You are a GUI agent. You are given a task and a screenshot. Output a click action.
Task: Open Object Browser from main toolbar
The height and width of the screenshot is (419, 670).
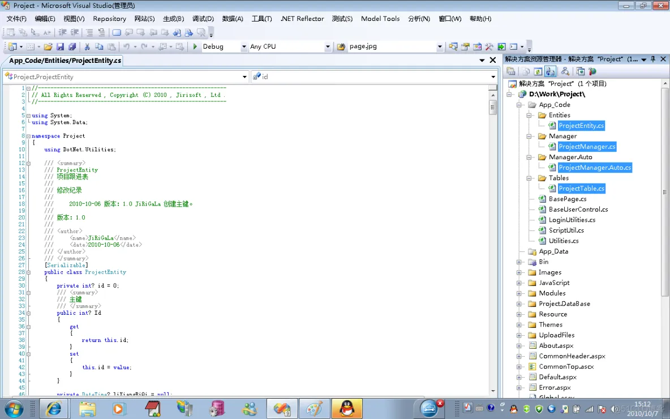[477, 46]
